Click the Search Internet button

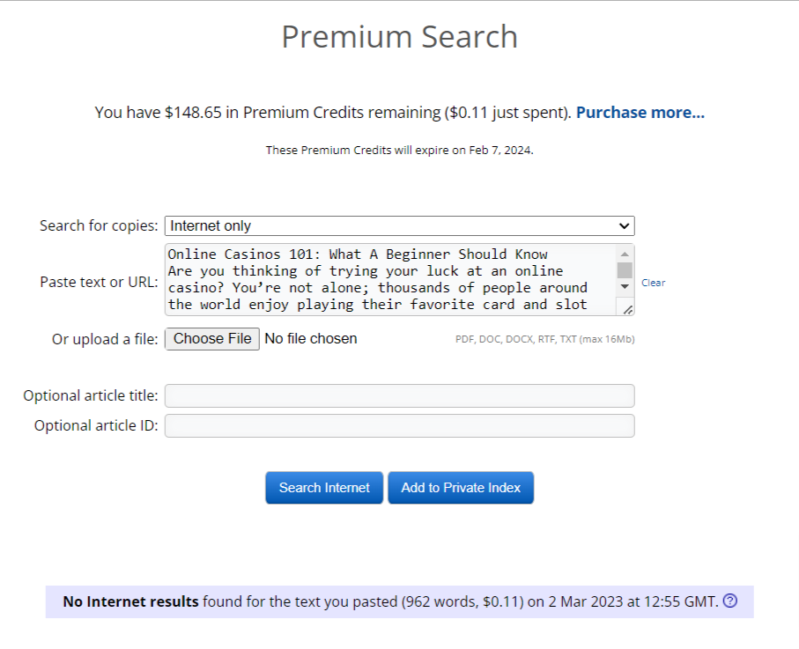tap(324, 488)
